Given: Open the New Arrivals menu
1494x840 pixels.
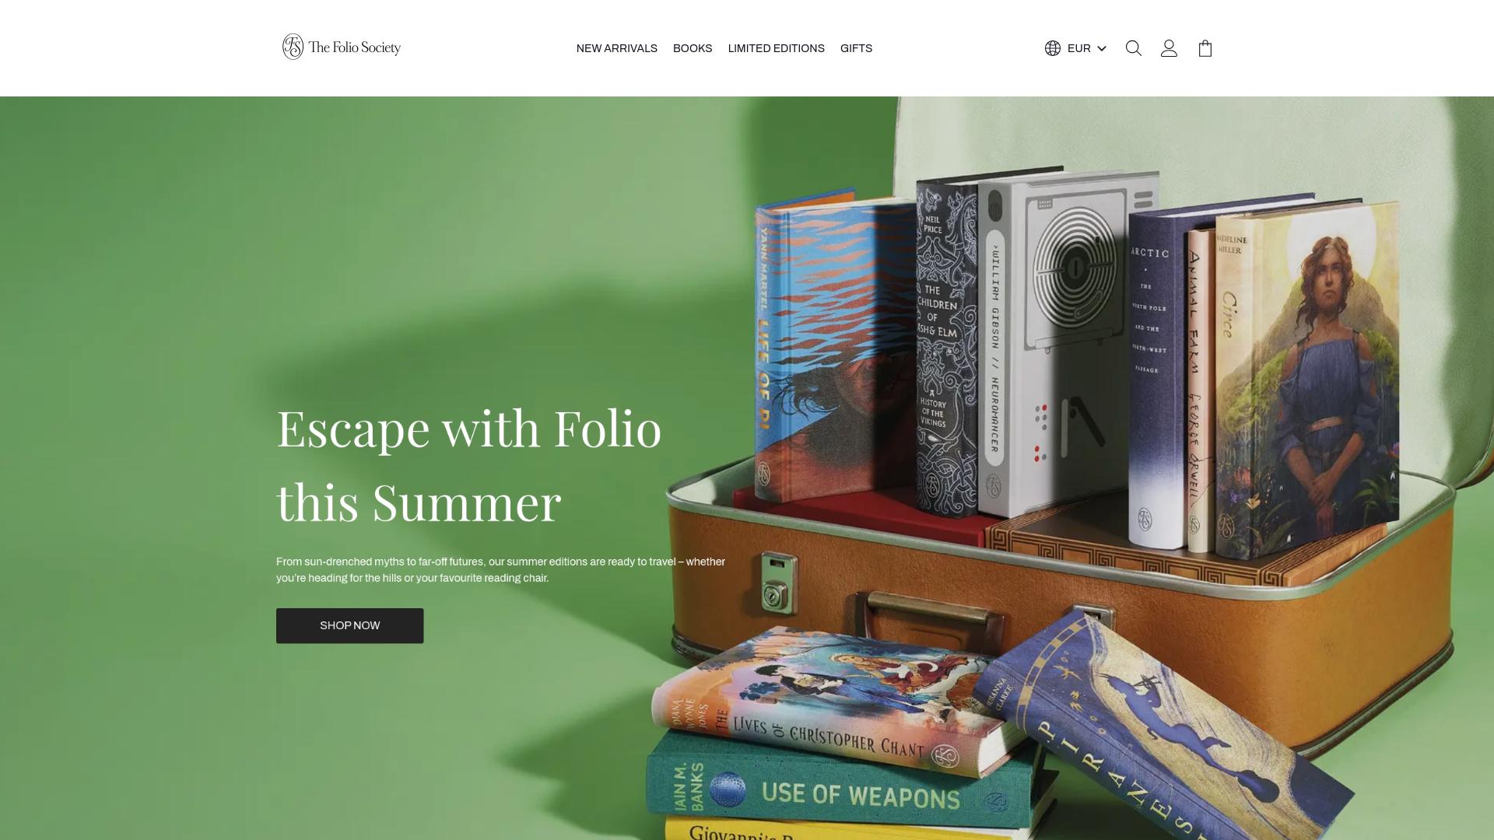Looking at the screenshot, I should point(616,48).
